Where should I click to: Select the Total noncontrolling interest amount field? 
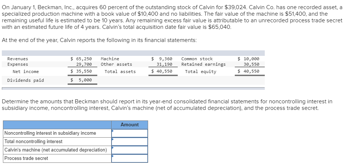coord(129,142)
